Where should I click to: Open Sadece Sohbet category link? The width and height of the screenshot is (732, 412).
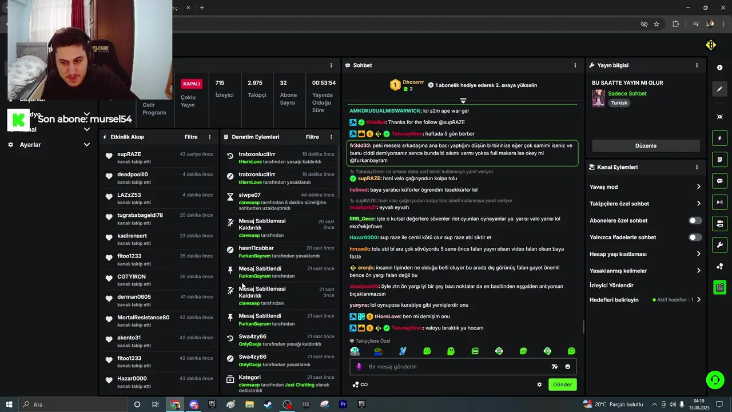pos(627,94)
